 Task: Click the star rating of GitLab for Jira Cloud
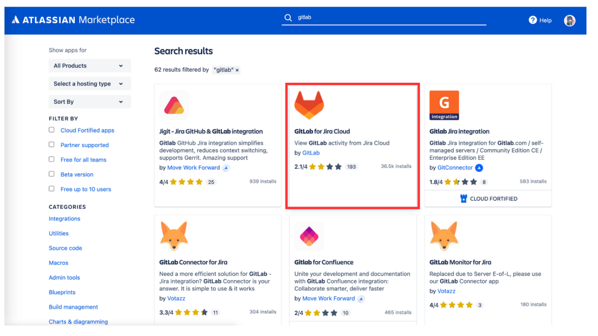click(325, 167)
